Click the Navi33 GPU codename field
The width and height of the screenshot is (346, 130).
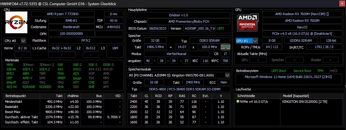(302, 27)
